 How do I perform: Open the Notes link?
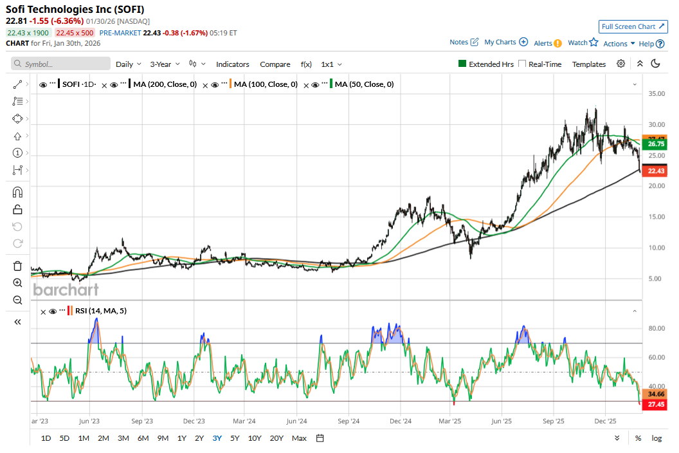click(x=464, y=42)
